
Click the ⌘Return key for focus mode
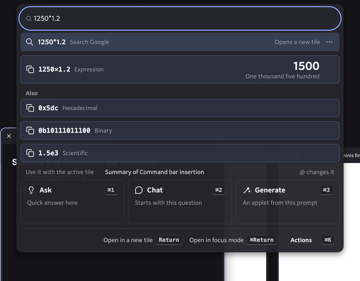click(x=262, y=240)
